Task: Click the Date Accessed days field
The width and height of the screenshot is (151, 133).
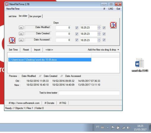Action: [63, 40]
